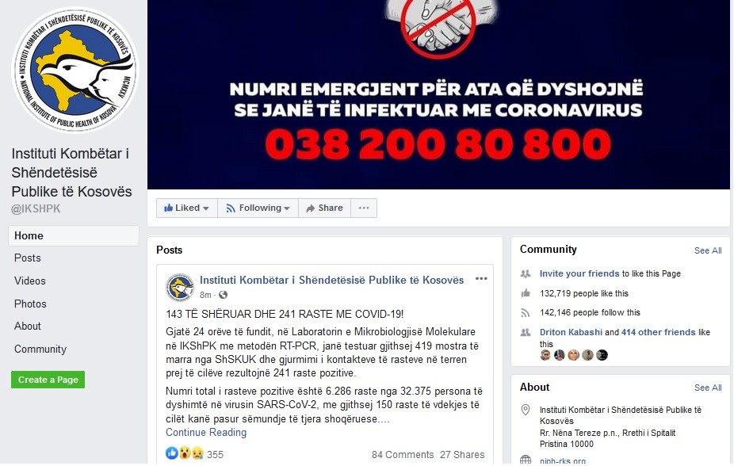Click the website globe icon in About
Viewport: 734px width, 466px height.
point(526,460)
